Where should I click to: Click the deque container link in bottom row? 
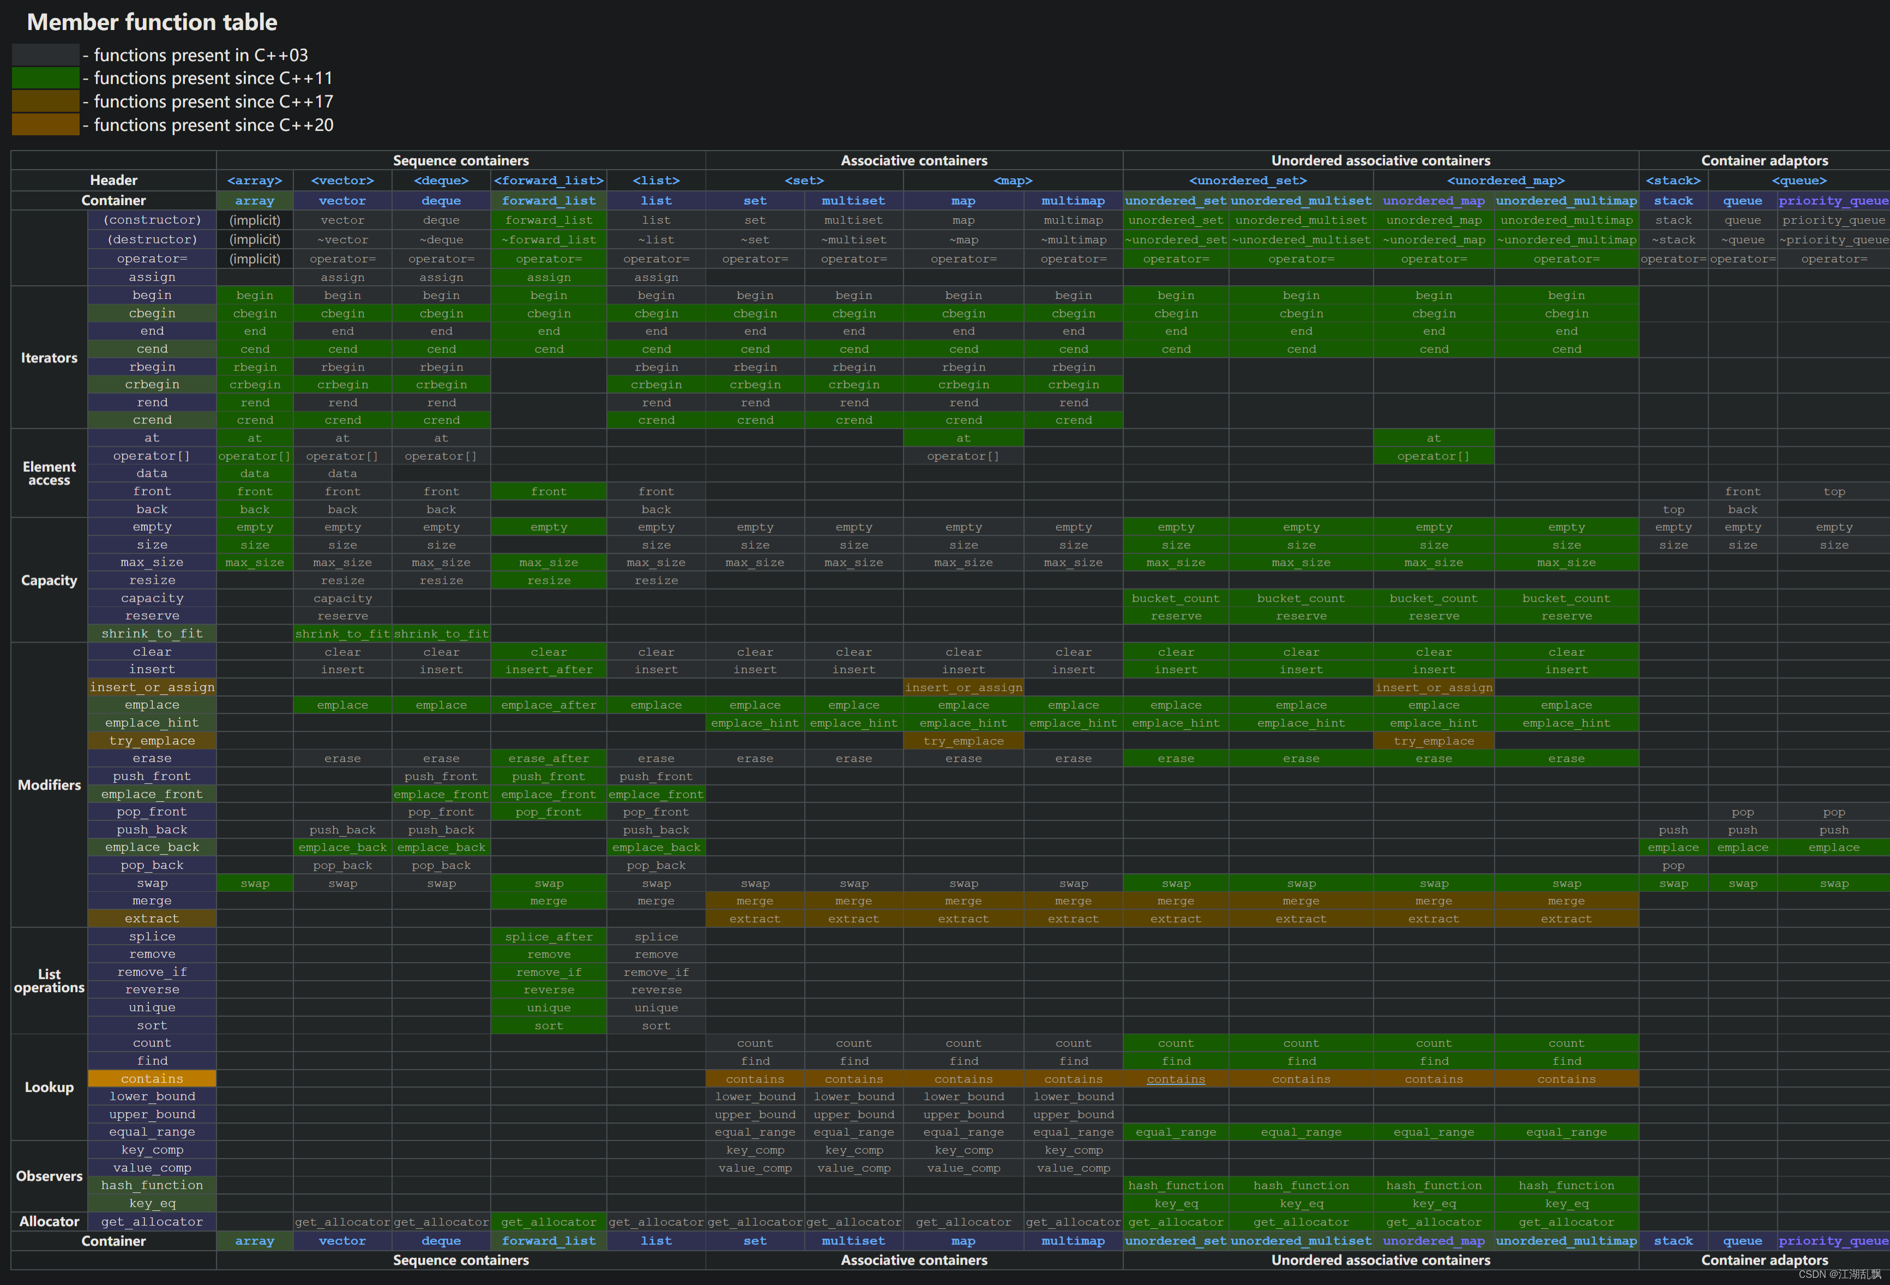(x=441, y=1241)
